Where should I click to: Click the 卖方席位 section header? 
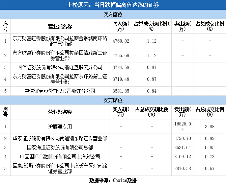[x=113, y=100]
